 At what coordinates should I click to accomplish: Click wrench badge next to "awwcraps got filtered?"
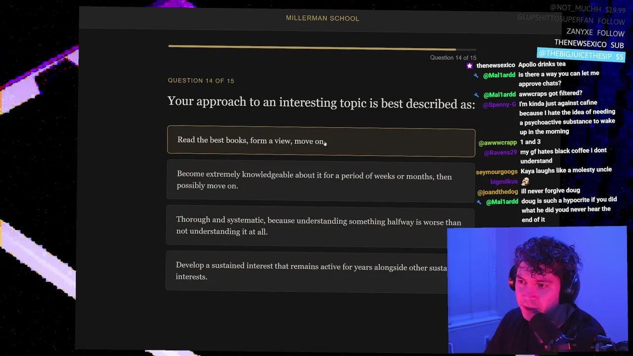click(476, 95)
